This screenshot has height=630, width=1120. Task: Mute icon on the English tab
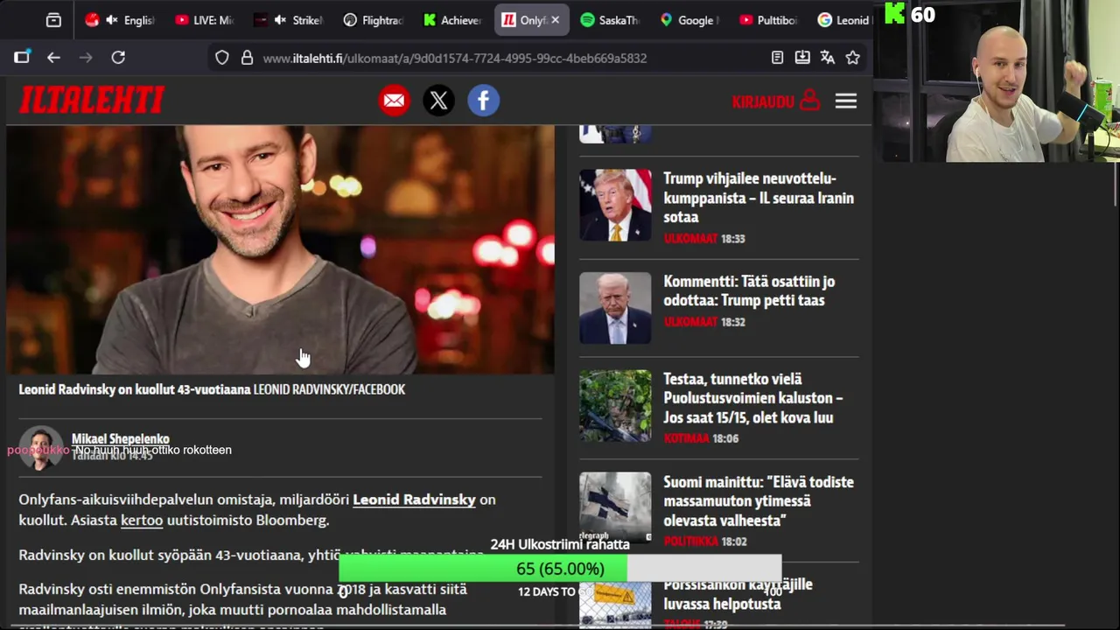tap(112, 20)
